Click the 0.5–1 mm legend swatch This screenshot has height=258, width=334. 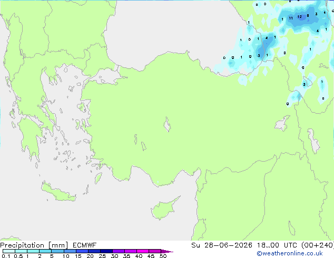[x=21, y=251]
